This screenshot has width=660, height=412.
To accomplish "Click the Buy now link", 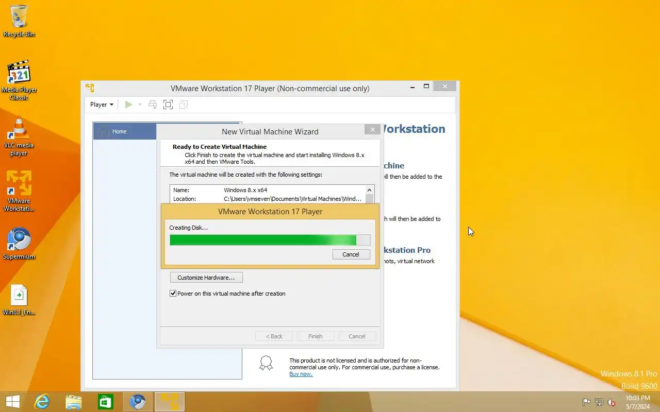I will tap(301, 374).
